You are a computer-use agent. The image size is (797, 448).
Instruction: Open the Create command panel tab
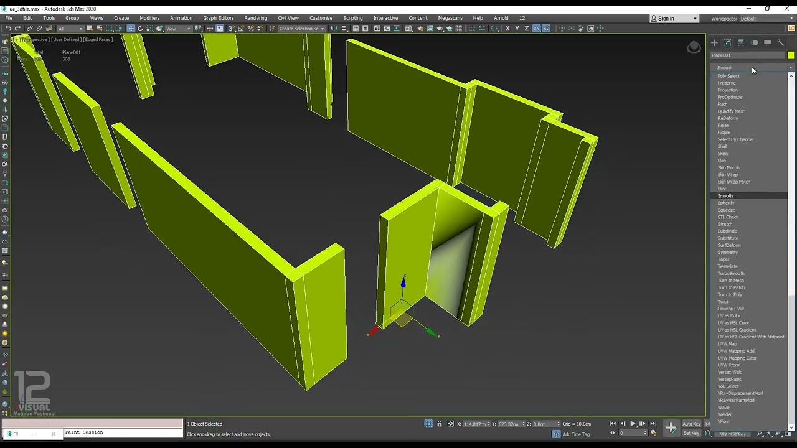[714, 43]
